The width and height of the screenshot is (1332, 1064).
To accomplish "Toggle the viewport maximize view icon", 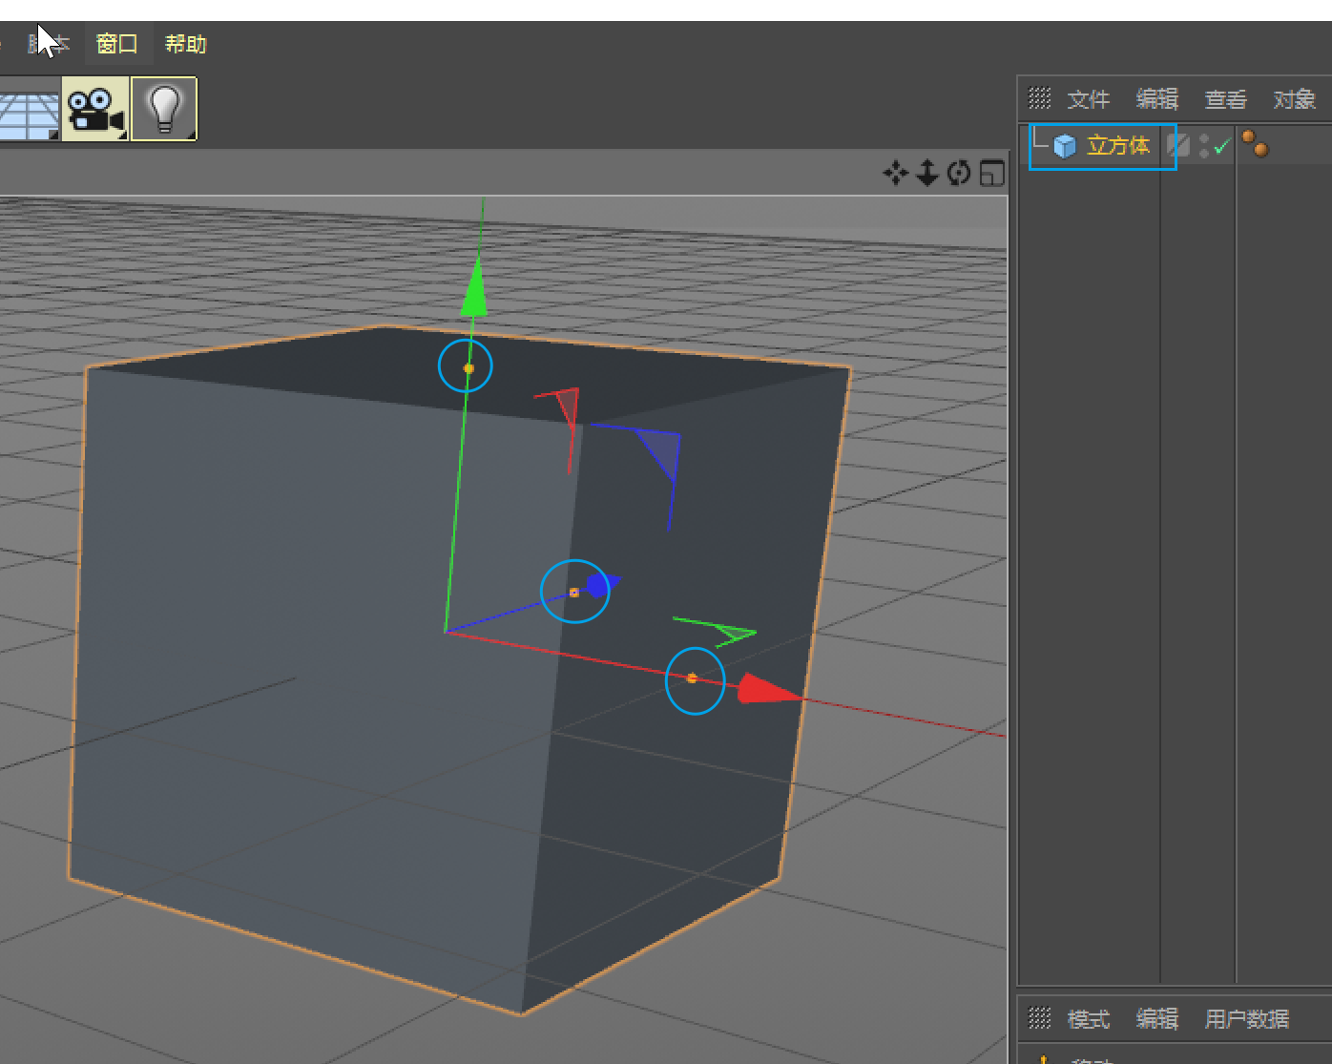I will pyautogui.click(x=992, y=173).
